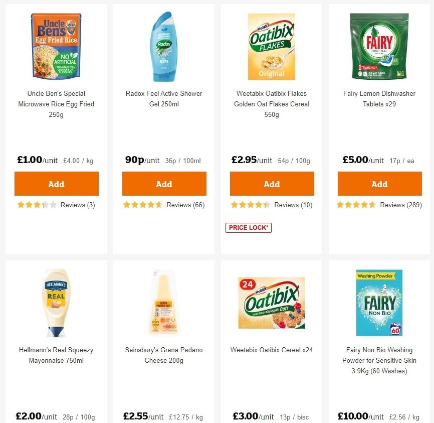Open Sainsbury's Grana Padano Cheese page
The width and height of the screenshot is (434, 423).
click(x=164, y=355)
